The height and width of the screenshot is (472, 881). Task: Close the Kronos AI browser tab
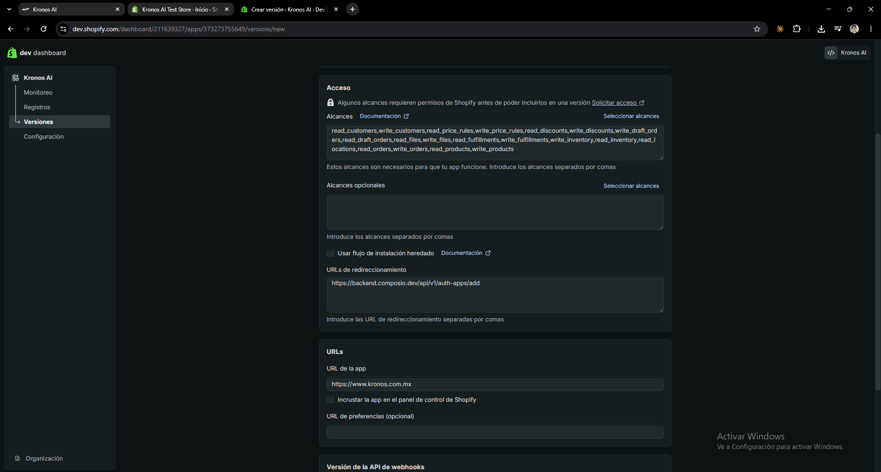(x=118, y=9)
